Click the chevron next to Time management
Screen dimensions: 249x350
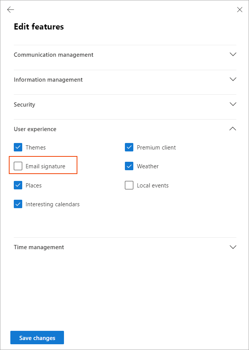point(233,247)
